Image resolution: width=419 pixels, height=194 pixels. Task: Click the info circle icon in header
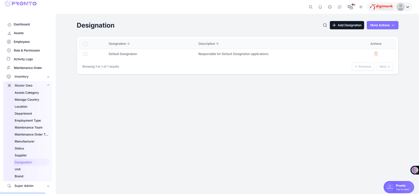pos(330,7)
